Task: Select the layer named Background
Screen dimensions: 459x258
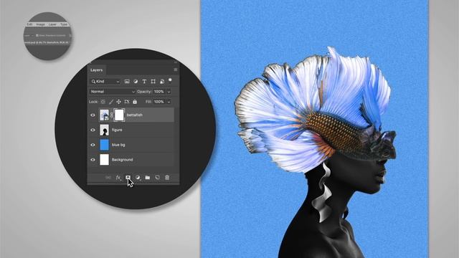Action: [123, 160]
